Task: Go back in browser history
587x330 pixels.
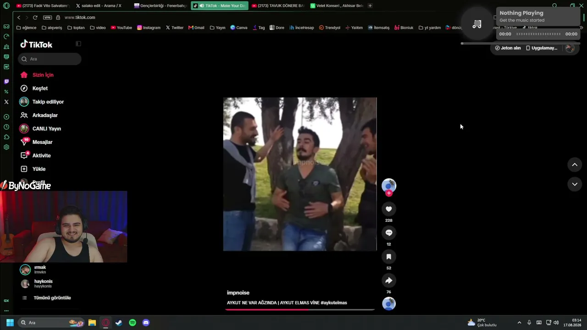Action: [19, 17]
